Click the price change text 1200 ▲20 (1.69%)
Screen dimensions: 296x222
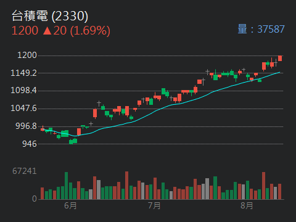coord(61,31)
